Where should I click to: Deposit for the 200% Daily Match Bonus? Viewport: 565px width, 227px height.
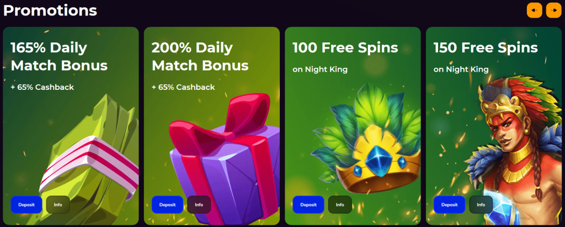168,205
